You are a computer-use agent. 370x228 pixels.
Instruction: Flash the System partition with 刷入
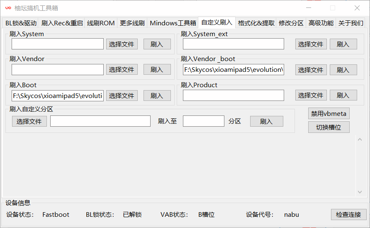pyautogui.click(x=157, y=44)
